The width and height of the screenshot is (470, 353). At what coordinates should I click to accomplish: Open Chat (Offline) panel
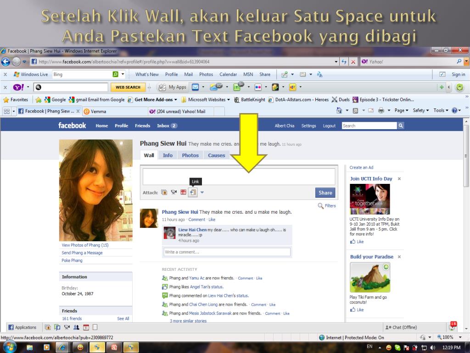click(x=401, y=327)
